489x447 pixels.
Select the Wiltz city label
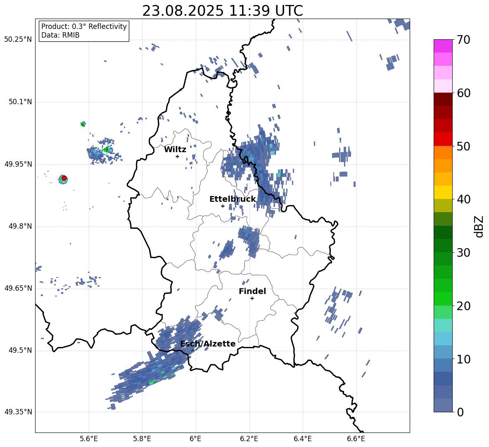point(175,150)
